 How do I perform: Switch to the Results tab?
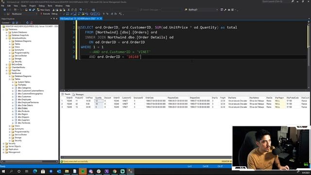[66, 94]
